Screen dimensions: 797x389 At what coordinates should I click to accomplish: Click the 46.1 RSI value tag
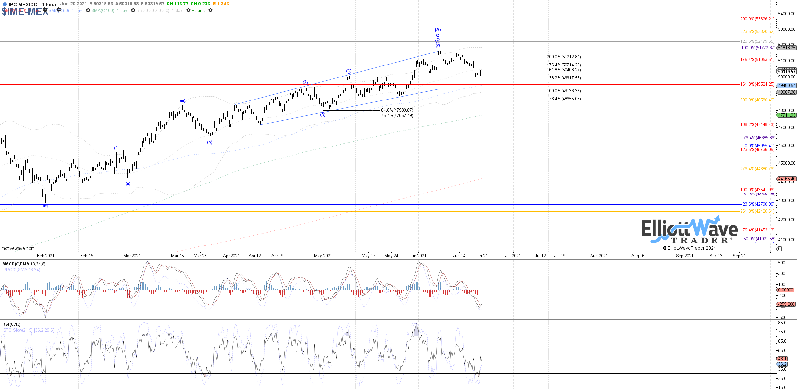click(x=782, y=359)
